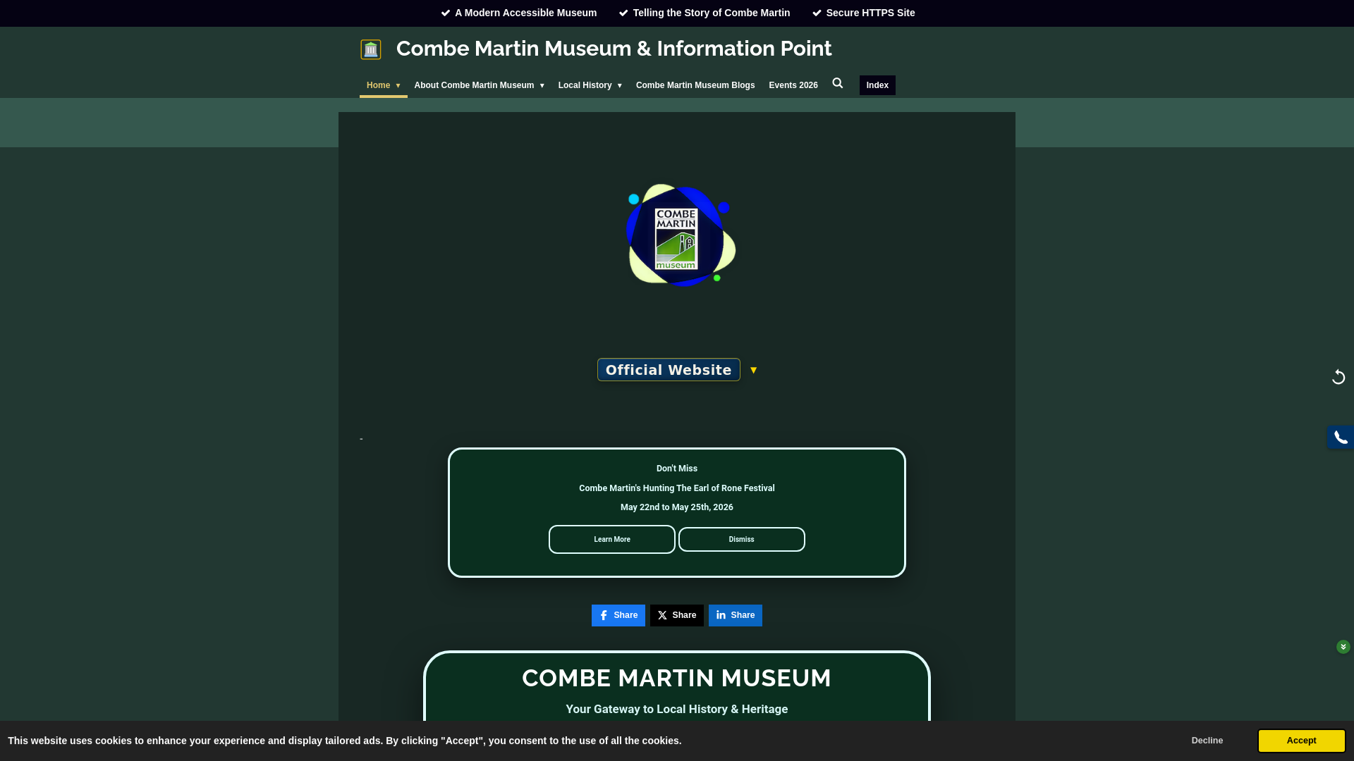Share on LinkedIn
The image size is (1354, 761).
click(736, 615)
